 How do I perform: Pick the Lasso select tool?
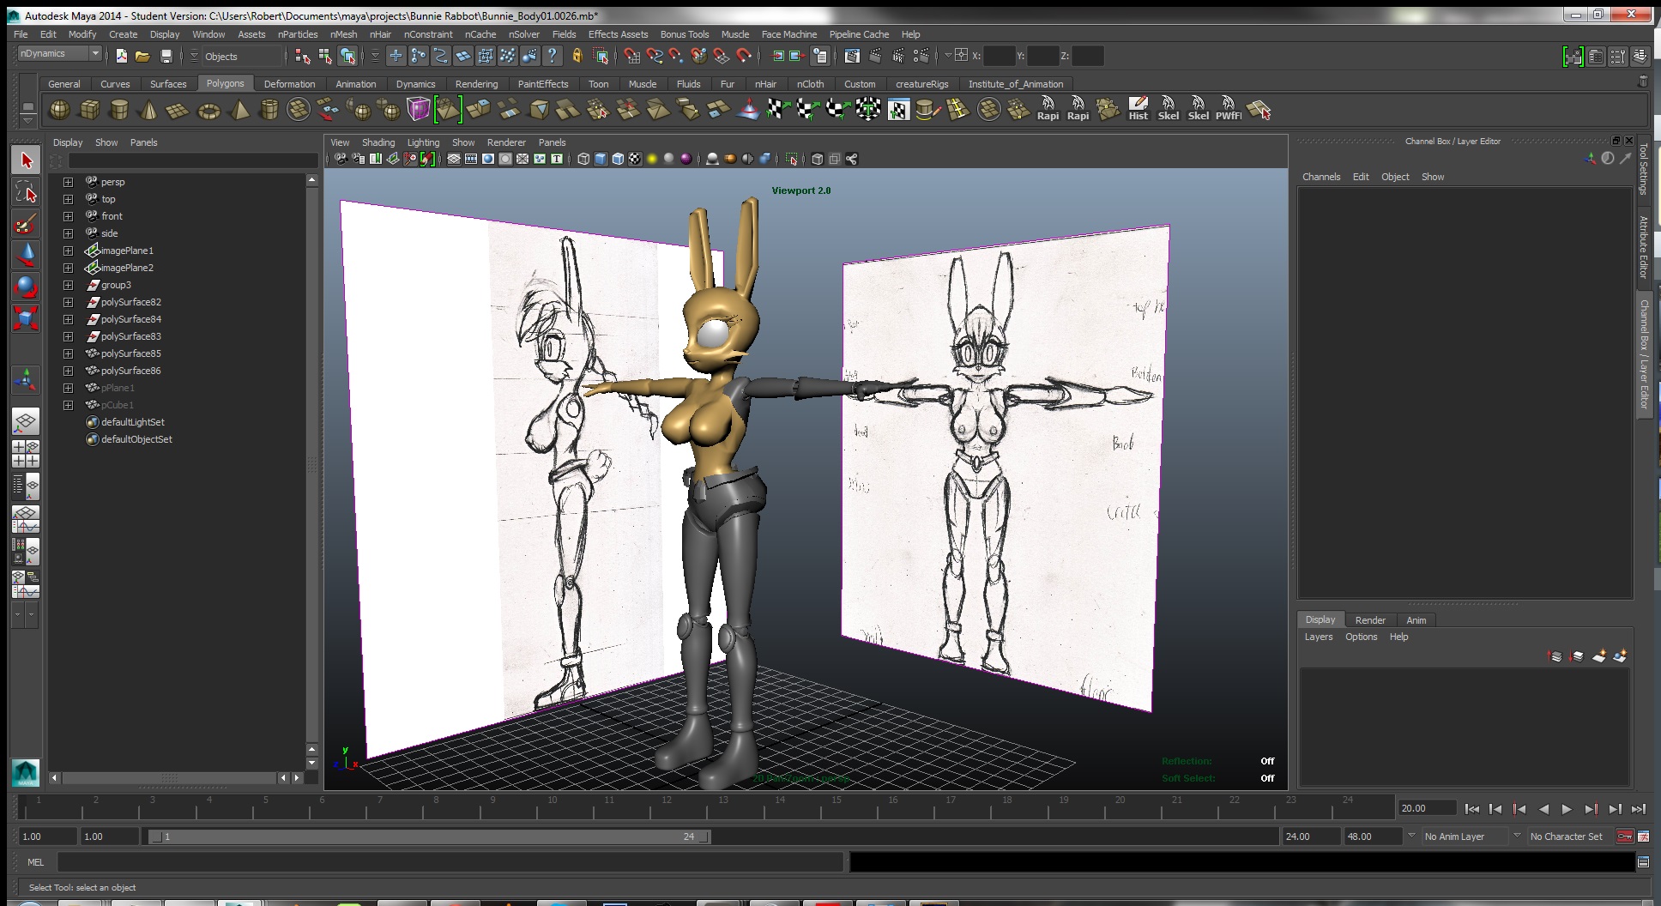point(26,192)
